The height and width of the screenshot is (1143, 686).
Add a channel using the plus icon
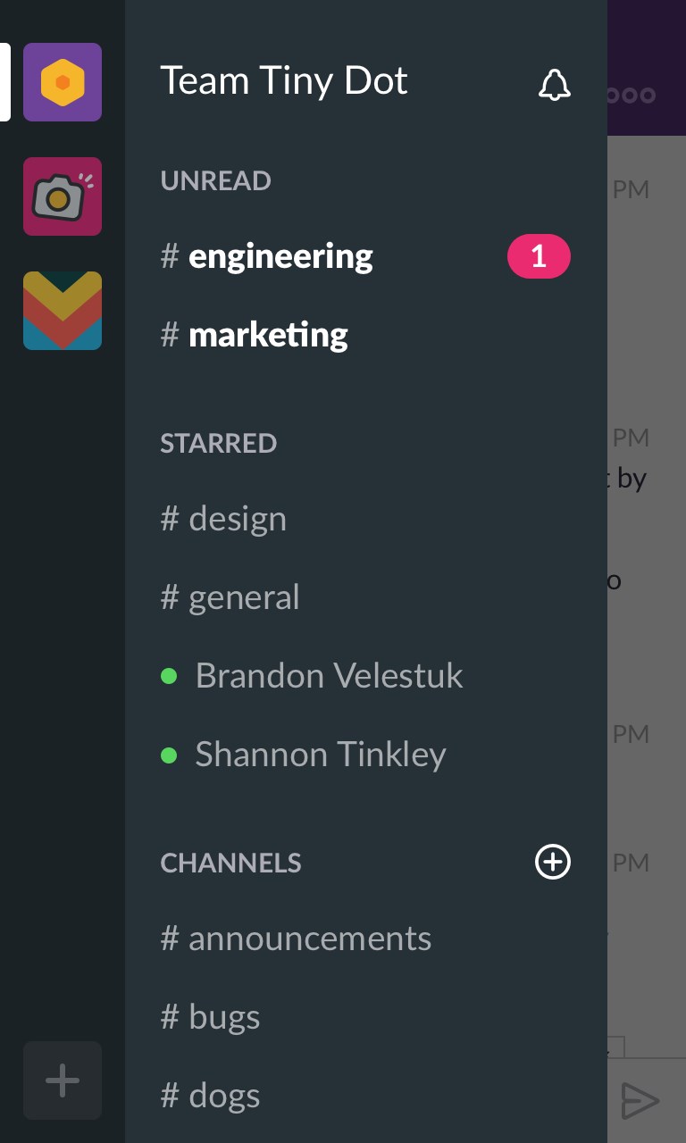click(x=552, y=863)
